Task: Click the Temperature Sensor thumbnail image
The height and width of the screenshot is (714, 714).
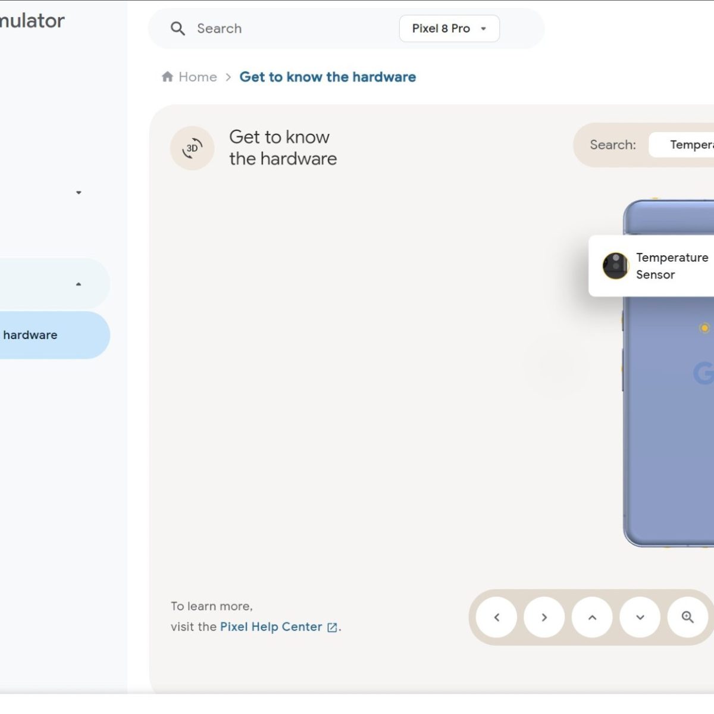Action: (x=615, y=265)
